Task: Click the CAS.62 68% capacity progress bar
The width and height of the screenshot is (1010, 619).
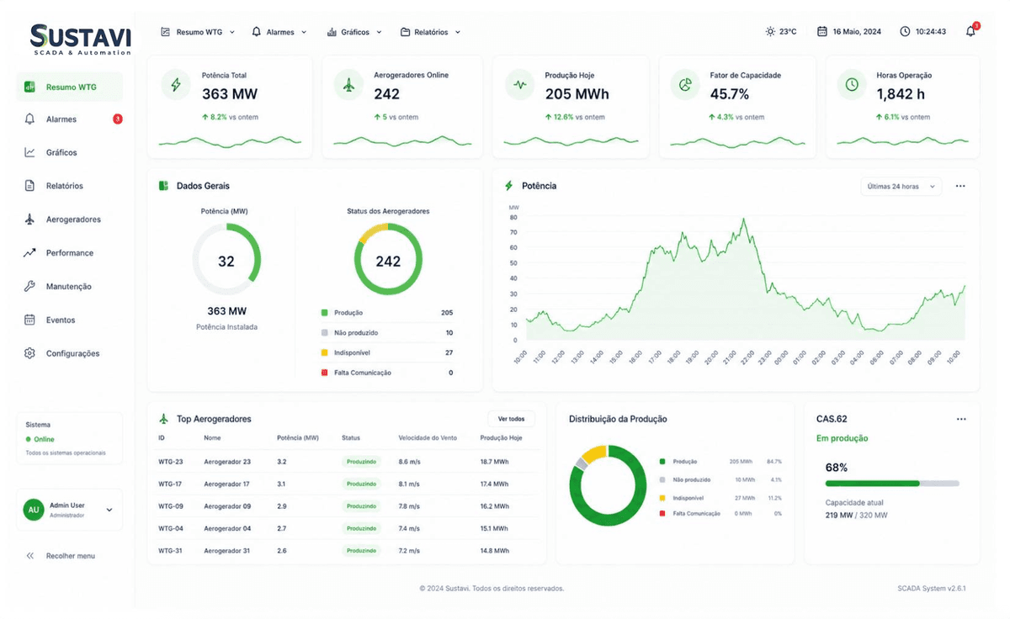Action: (892, 484)
